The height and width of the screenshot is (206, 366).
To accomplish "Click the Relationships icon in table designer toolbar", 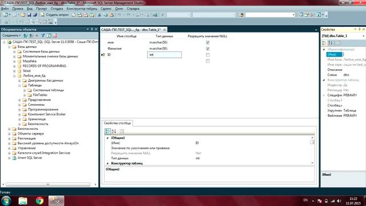I will point(21,22).
